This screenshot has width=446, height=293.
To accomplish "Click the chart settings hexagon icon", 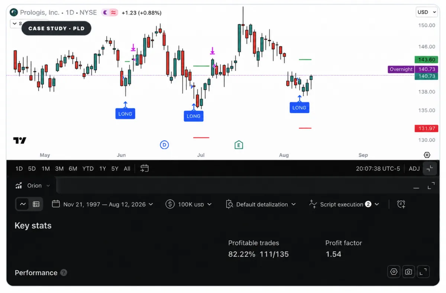I will 427,155.
